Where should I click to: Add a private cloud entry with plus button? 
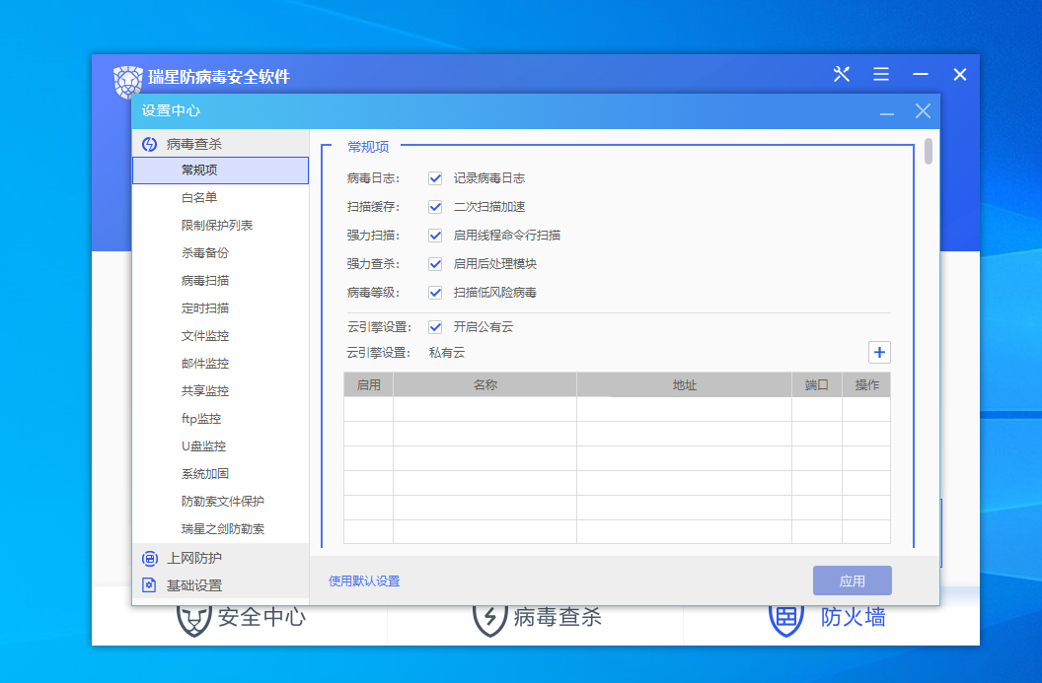[x=879, y=353]
